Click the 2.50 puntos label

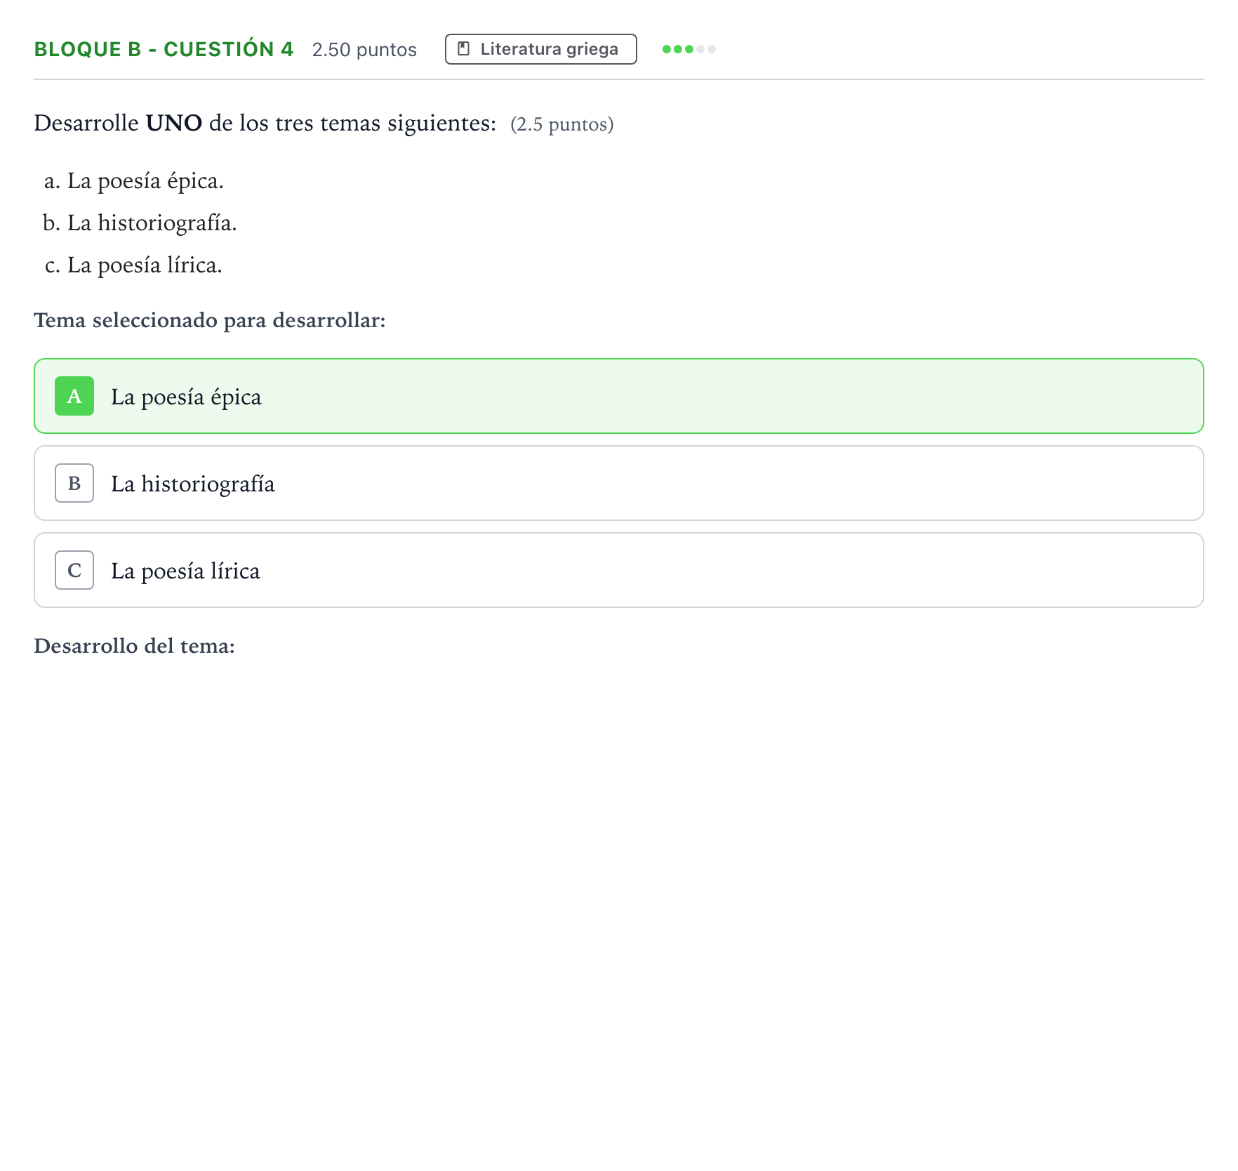coord(364,50)
